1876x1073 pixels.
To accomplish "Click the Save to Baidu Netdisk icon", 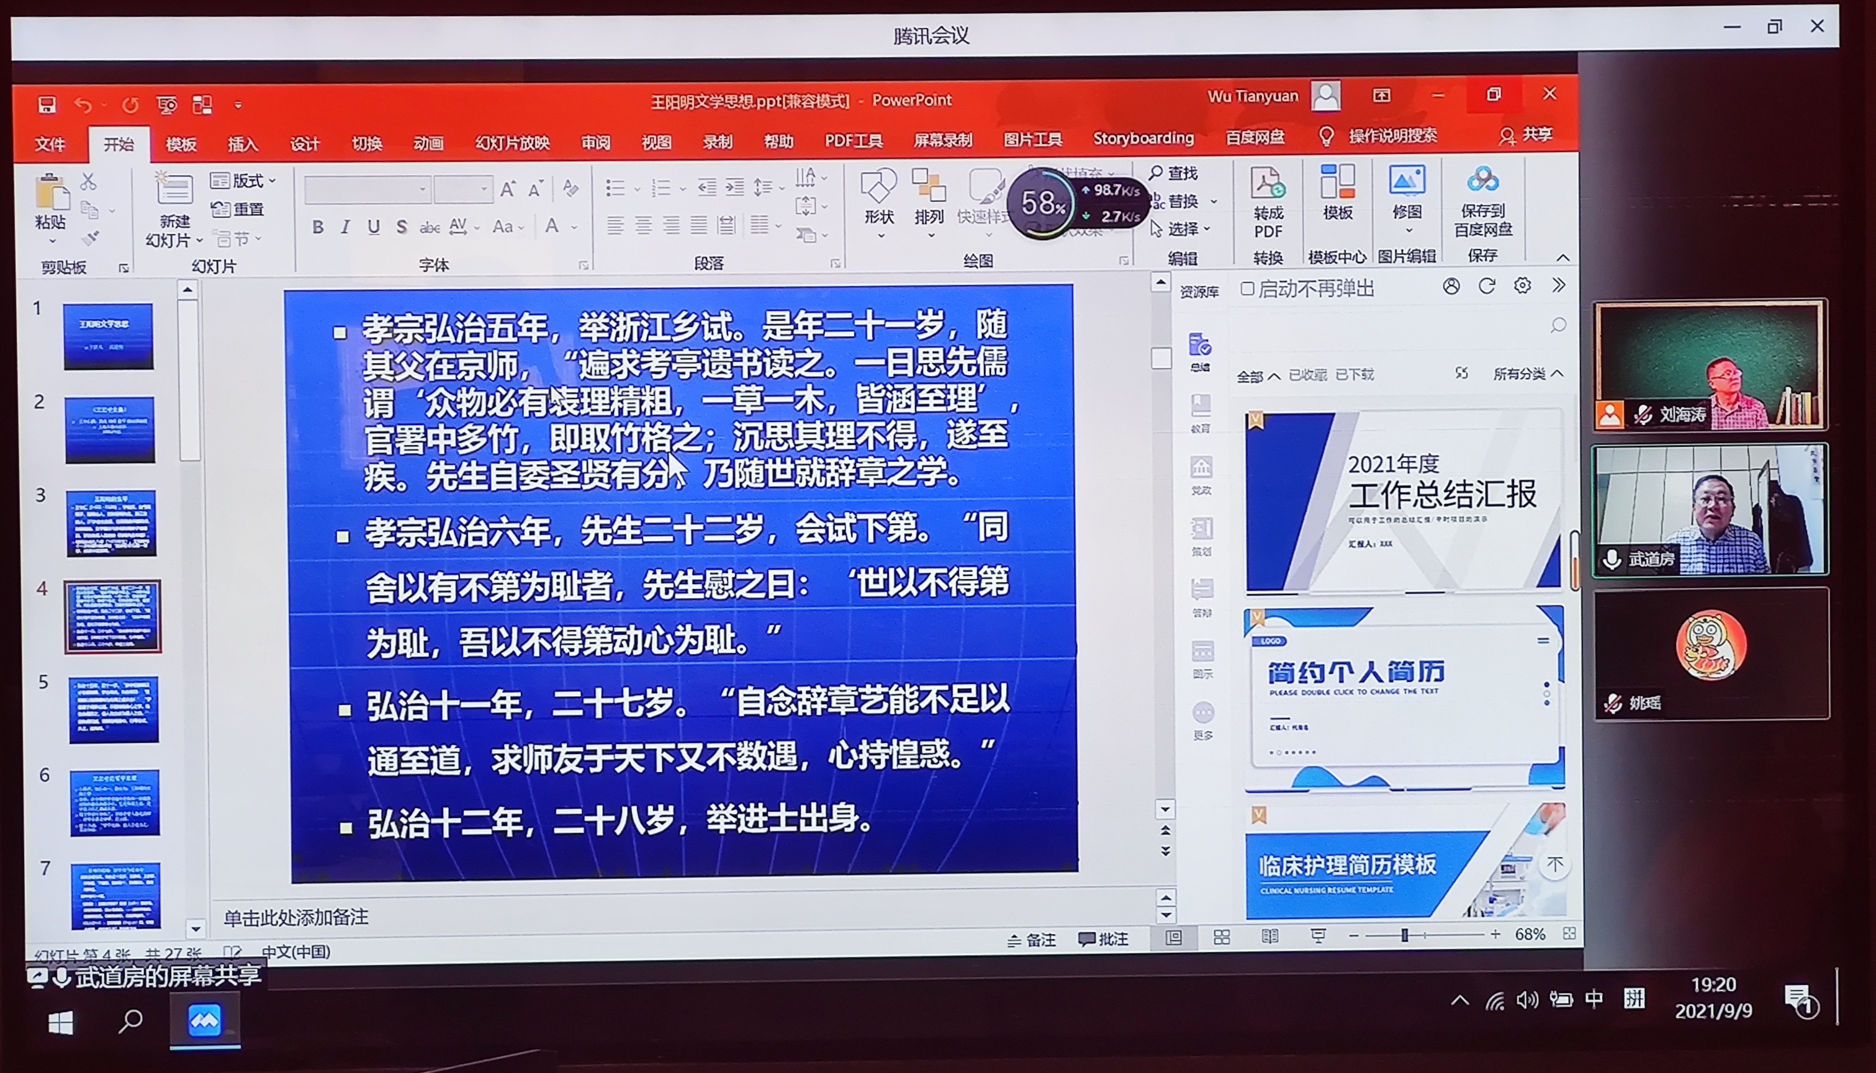I will (1482, 181).
